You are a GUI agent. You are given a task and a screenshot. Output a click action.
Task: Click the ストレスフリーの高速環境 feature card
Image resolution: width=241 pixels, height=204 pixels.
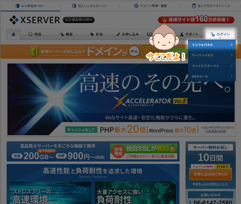click(51, 193)
